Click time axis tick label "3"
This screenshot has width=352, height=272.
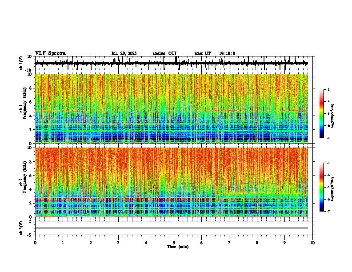[x=118, y=243]
